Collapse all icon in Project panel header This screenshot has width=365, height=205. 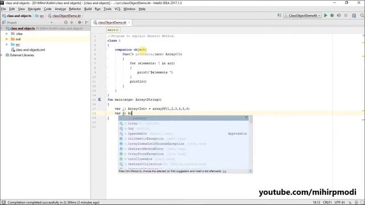72,23
